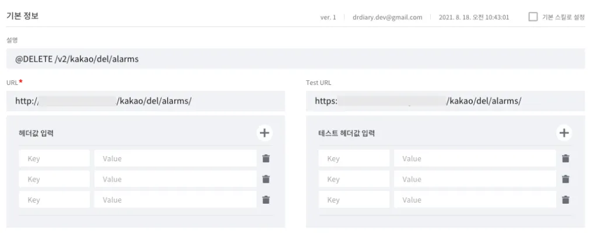Delete the first header row with trash icon
Screen dimensions: 597x241
click(266, 158)
